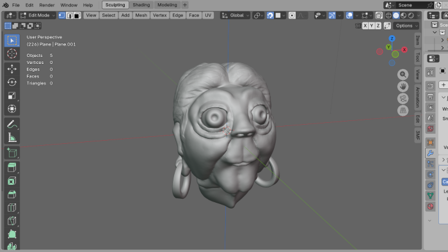Select the Annotate tool
This screenshot has width=448, height=252.
pos(12,125)
